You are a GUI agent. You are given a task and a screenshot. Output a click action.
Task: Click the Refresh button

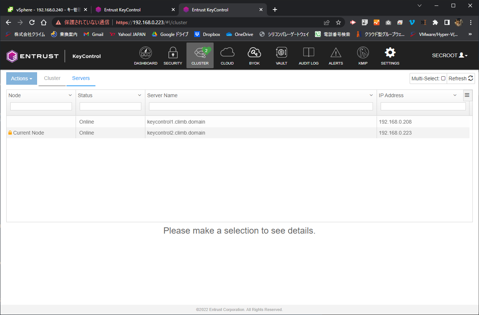tap(461, 78)
